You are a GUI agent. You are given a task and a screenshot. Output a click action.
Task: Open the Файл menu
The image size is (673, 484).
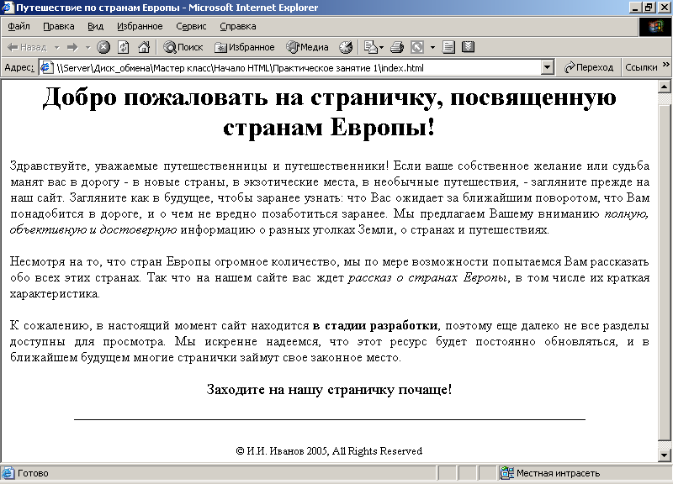point(19,26)
